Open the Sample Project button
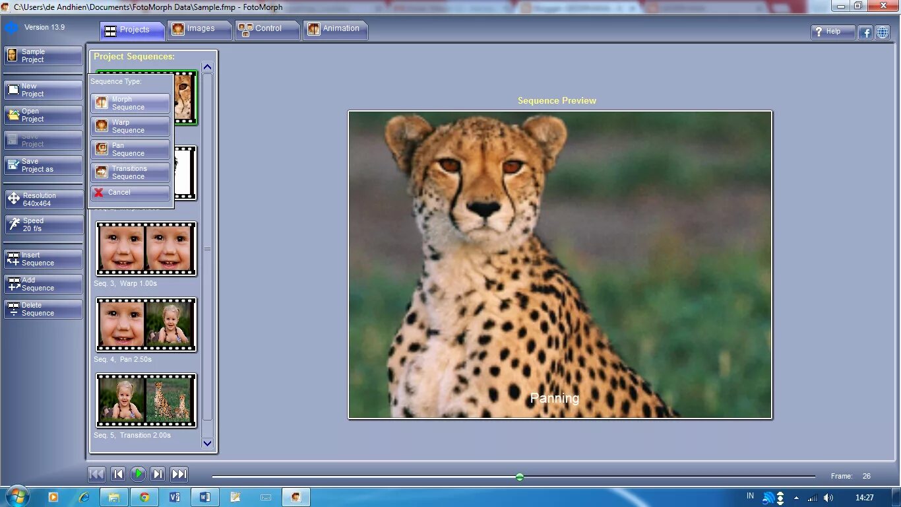Viewport: 901px width, 507px height. (x=44, y=55)
